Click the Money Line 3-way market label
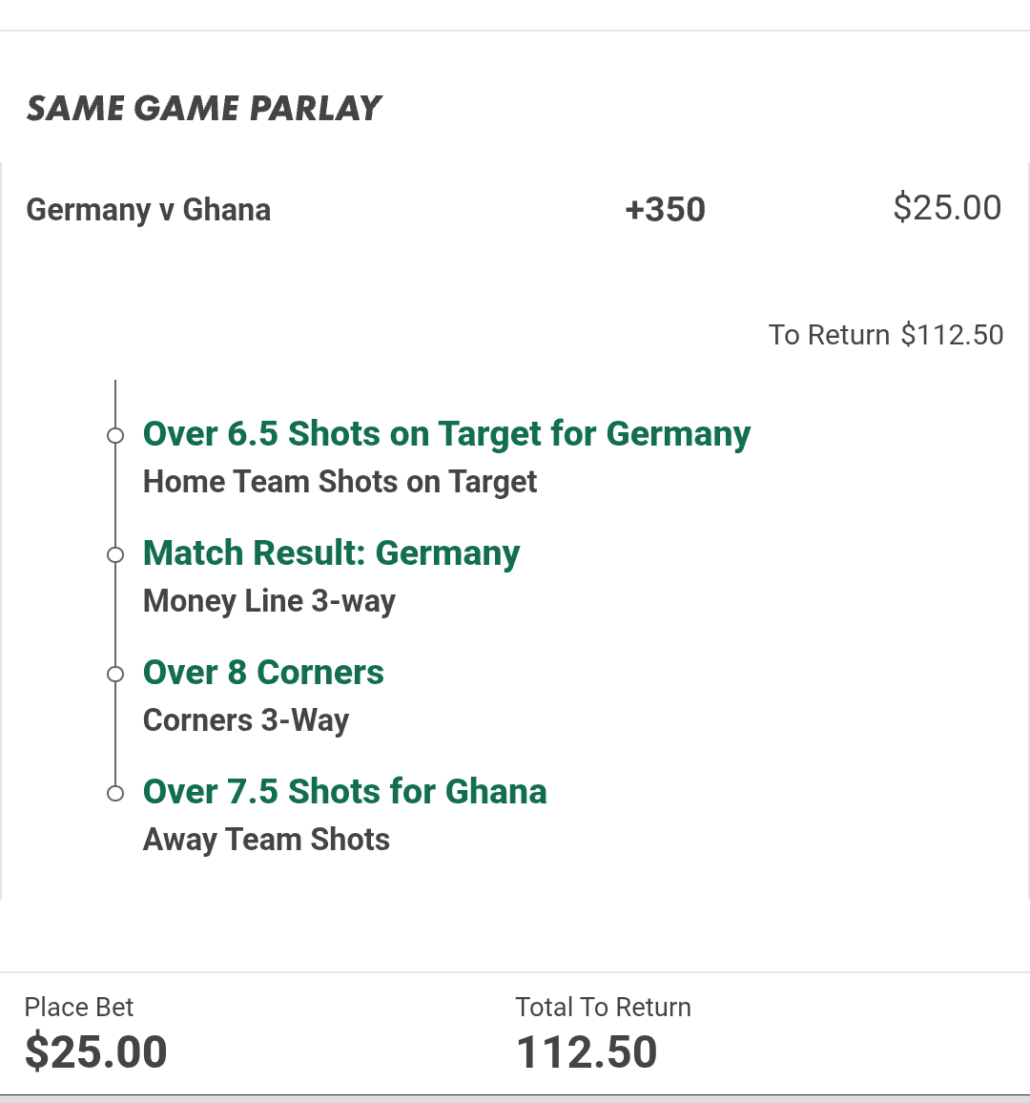Screen dimensions: 1030x1103 coord(269,601)
